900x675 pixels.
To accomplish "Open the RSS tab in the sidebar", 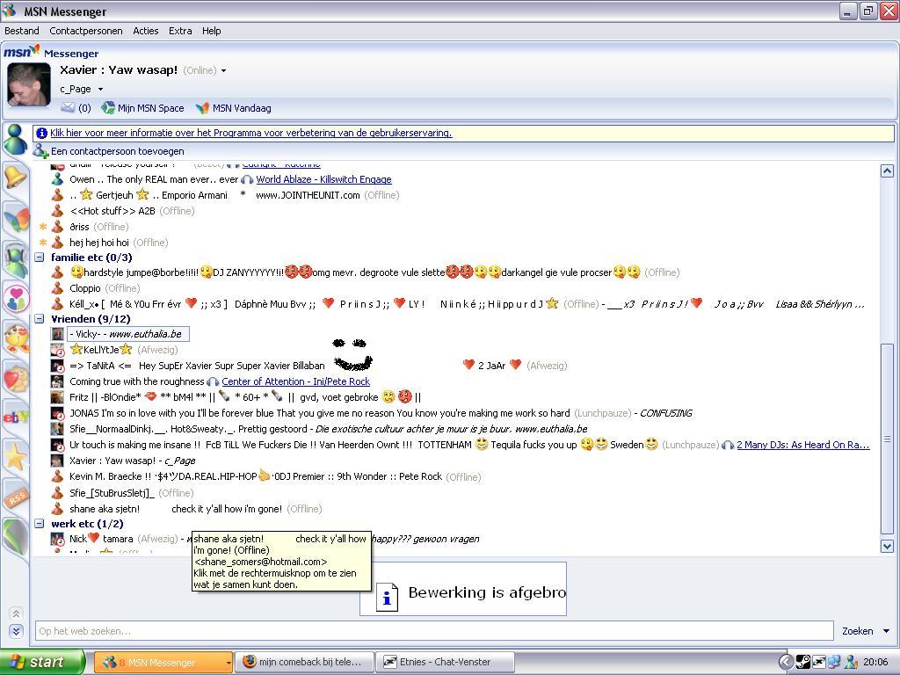I will 16,496.
